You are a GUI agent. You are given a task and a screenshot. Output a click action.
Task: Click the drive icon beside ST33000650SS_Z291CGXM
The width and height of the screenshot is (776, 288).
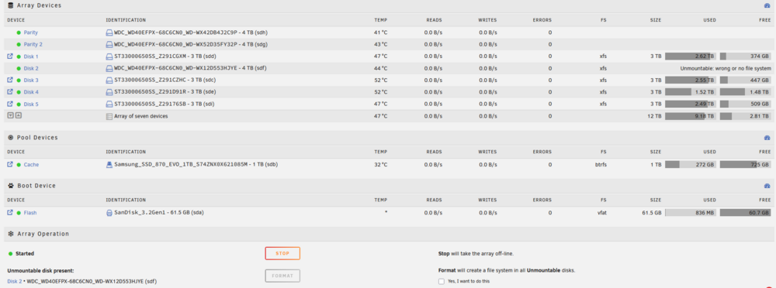[110, 57]
